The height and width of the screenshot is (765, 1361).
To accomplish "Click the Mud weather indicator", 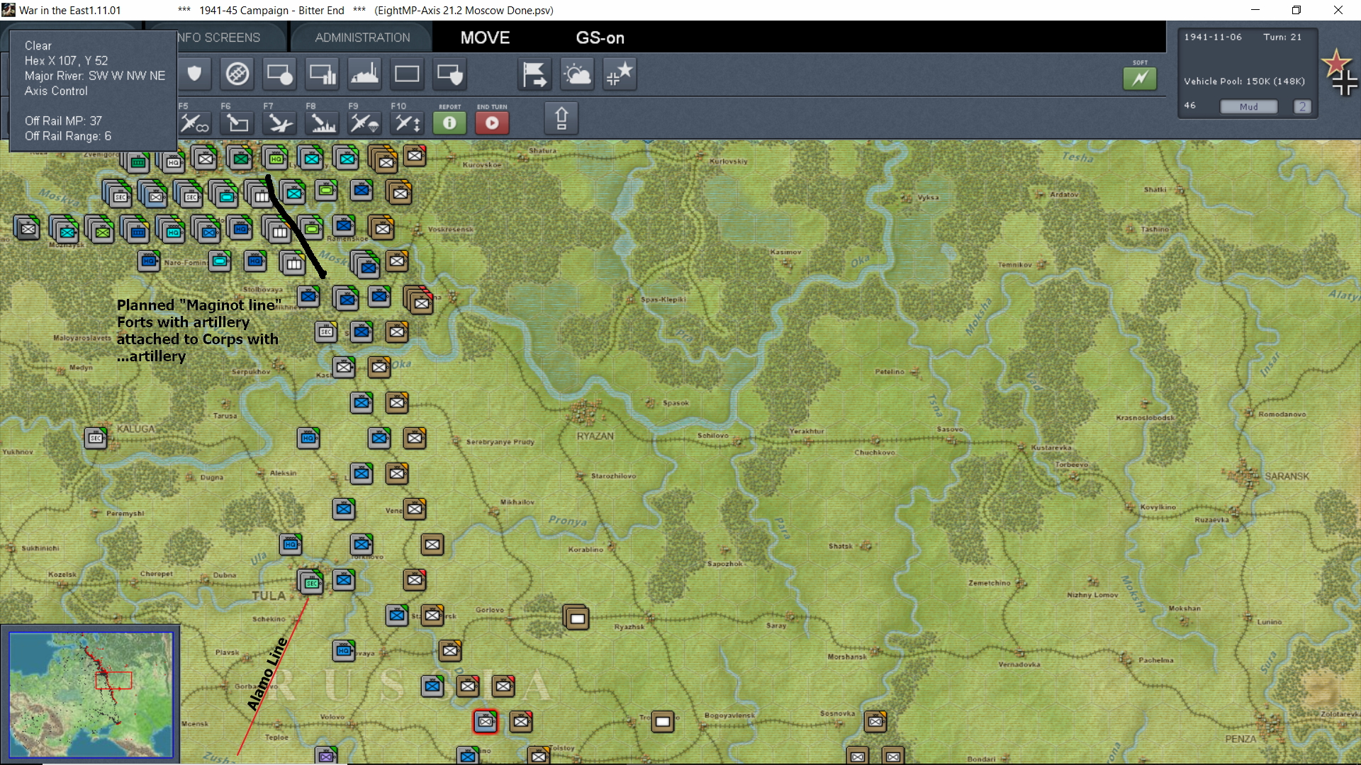I will 1248,107.
